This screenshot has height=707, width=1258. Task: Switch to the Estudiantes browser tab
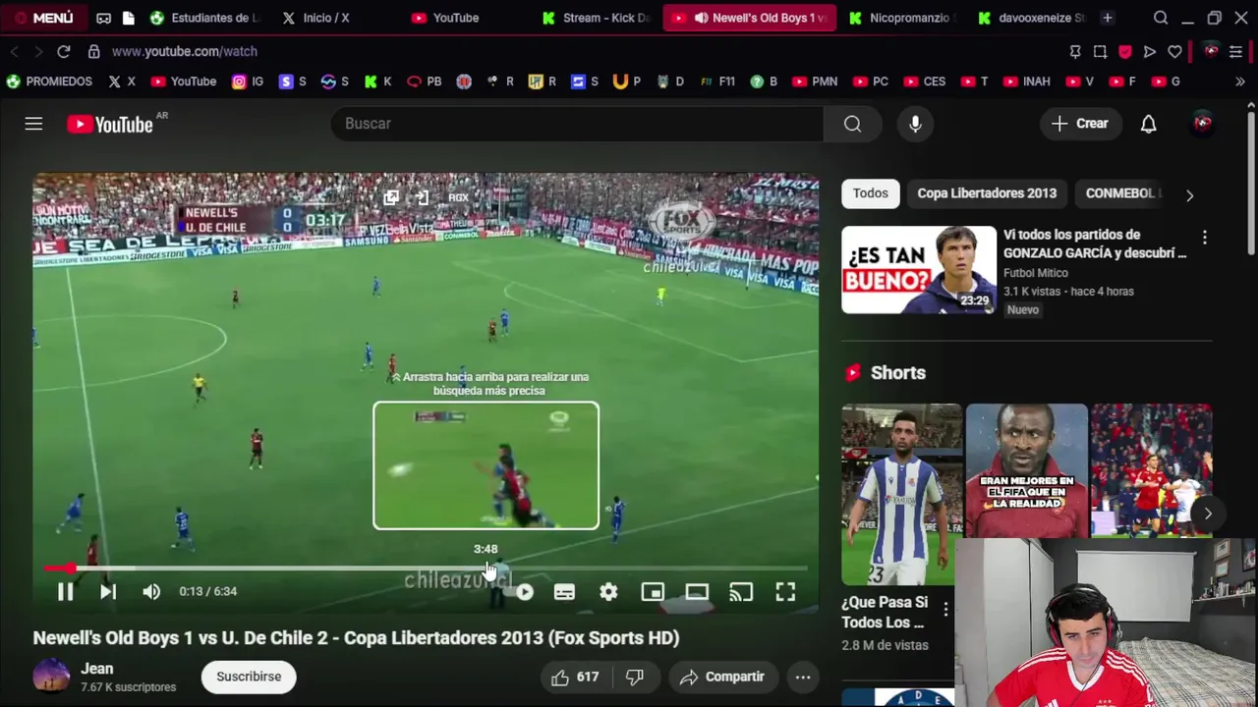(x=204, y=18)
